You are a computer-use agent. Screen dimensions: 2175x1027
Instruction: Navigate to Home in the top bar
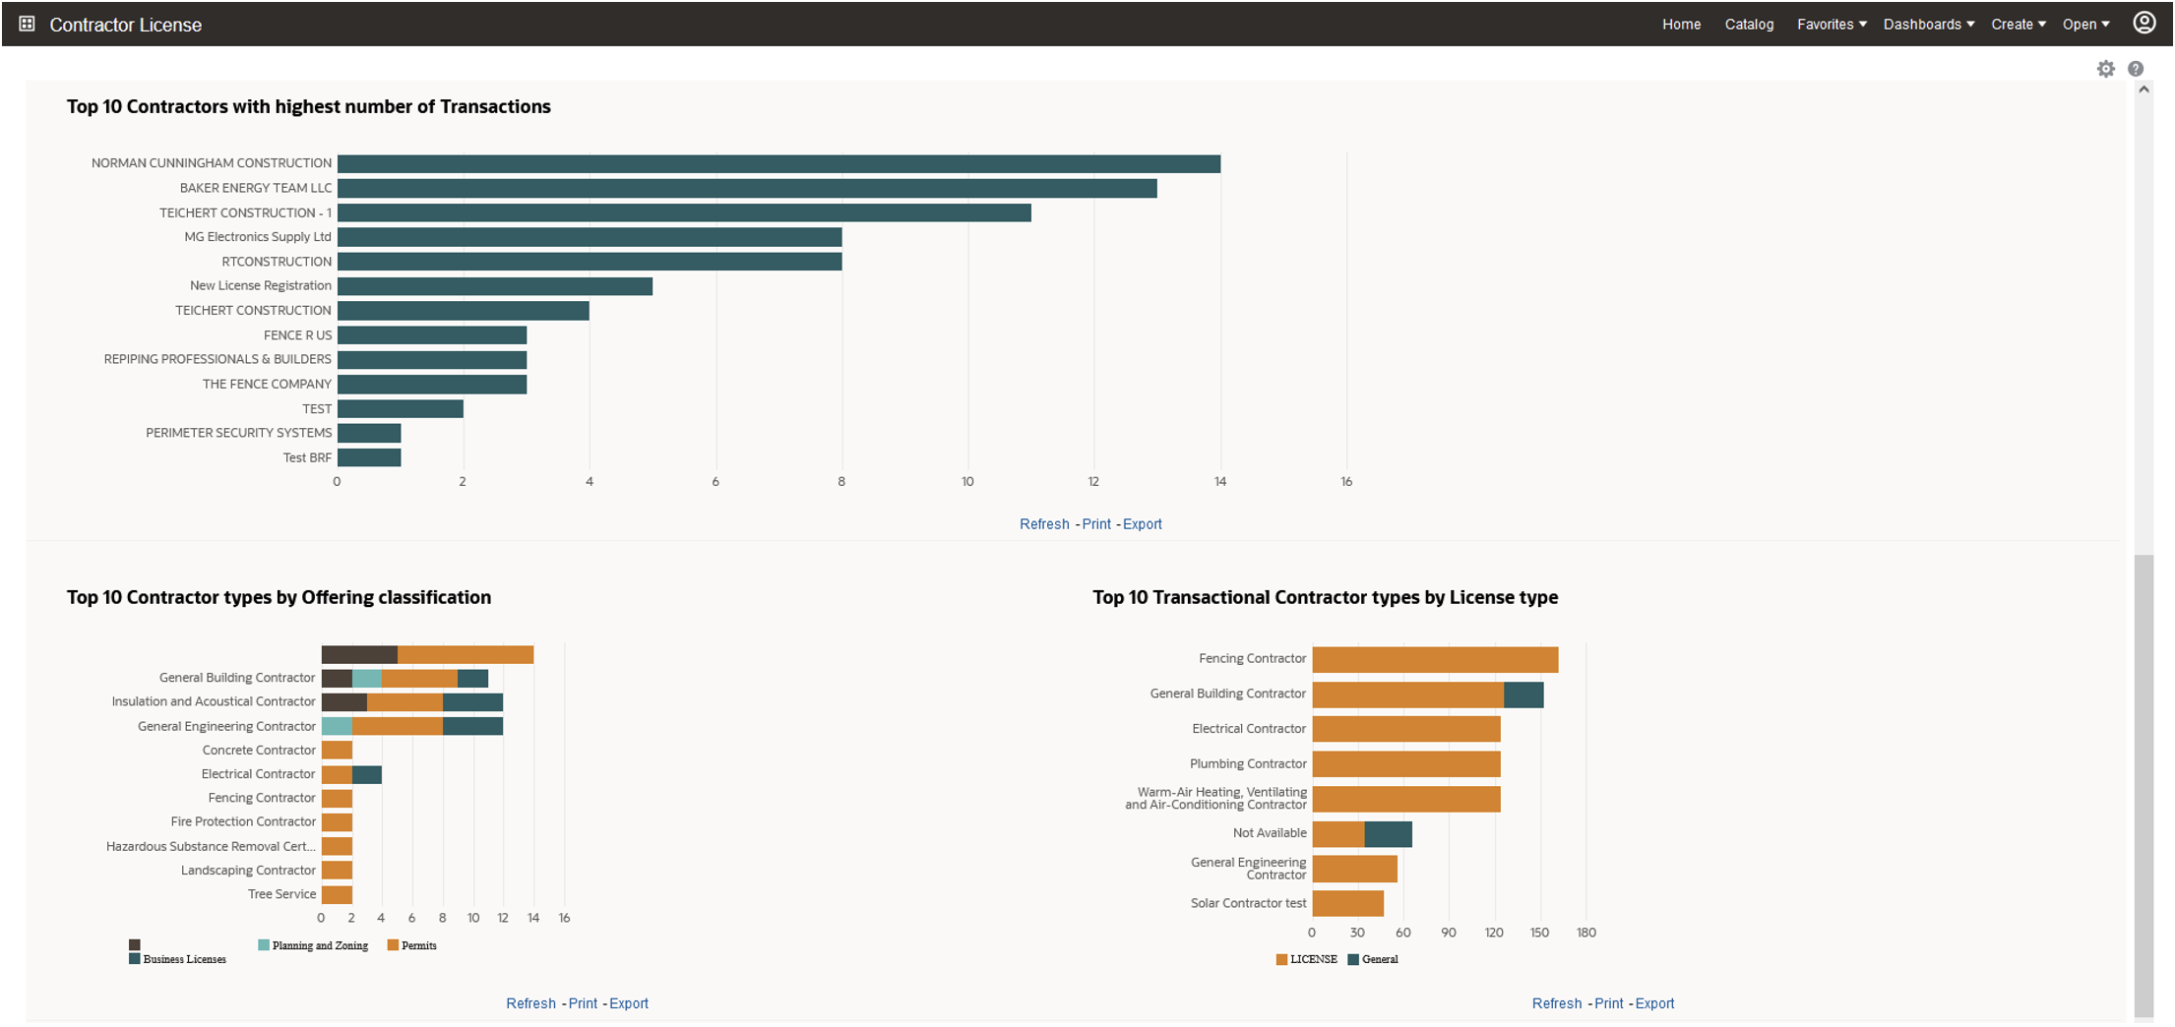(x=1681, y=24)
